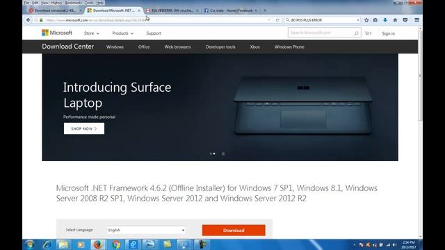Viewport: 445px width, 250px height.
Task: Open a new tab with the plus icon
Action: coord(265,10)
